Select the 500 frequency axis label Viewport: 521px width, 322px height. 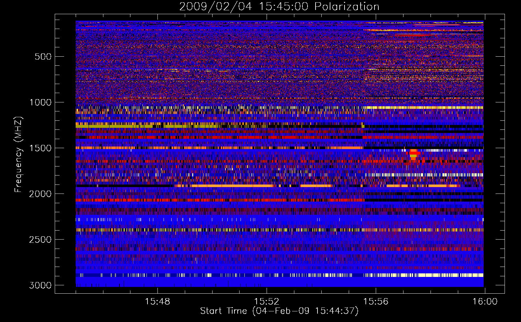pos(43,57)
